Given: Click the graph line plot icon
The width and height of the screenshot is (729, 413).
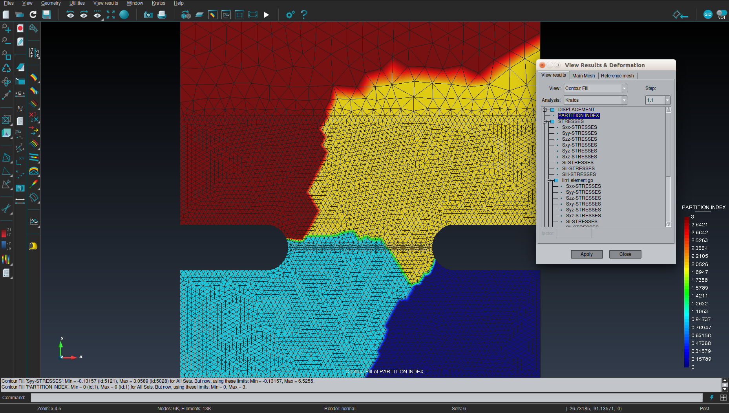Looking at the screenshot, I should [34, 222].
